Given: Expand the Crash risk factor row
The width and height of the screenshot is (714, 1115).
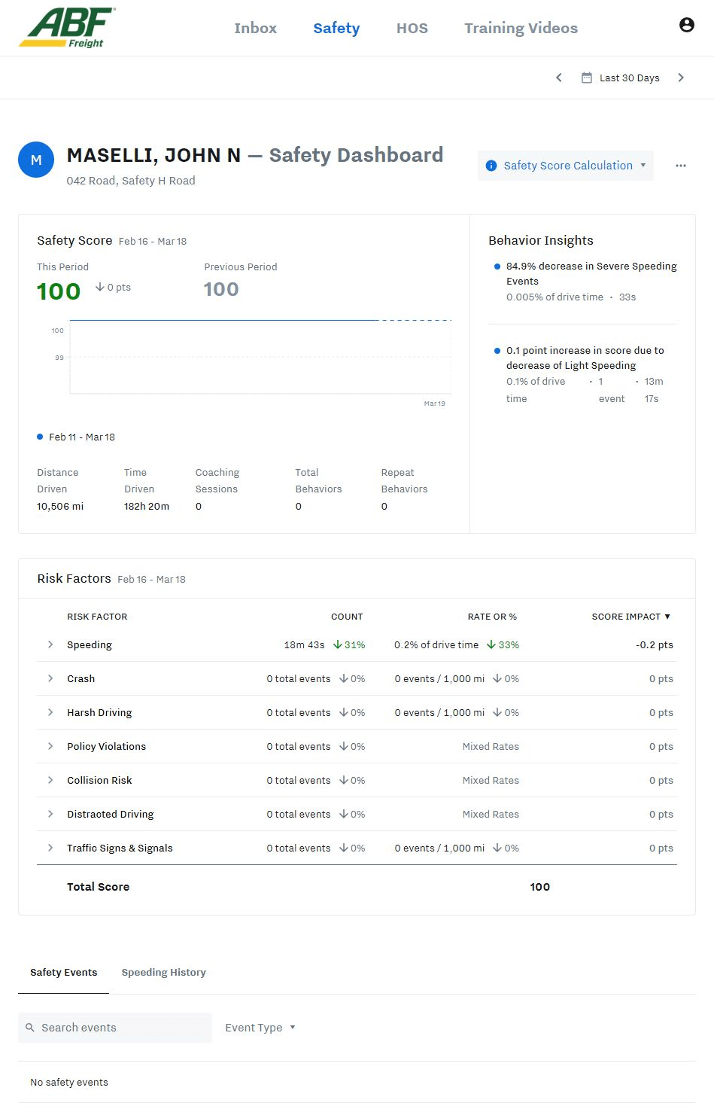Looking at the screenshot, I should point(50,678).
